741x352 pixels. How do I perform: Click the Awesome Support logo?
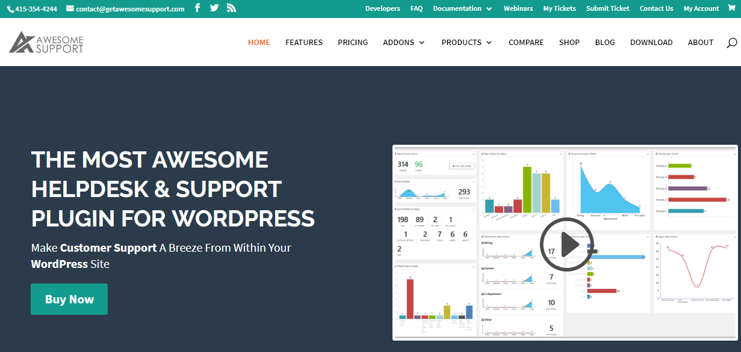coord(46,42)
